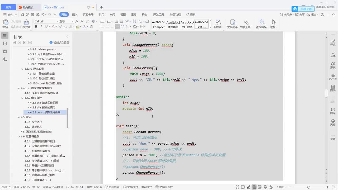
Task: Open the 新样式 new style menu
Action: (x=218, y=24)
